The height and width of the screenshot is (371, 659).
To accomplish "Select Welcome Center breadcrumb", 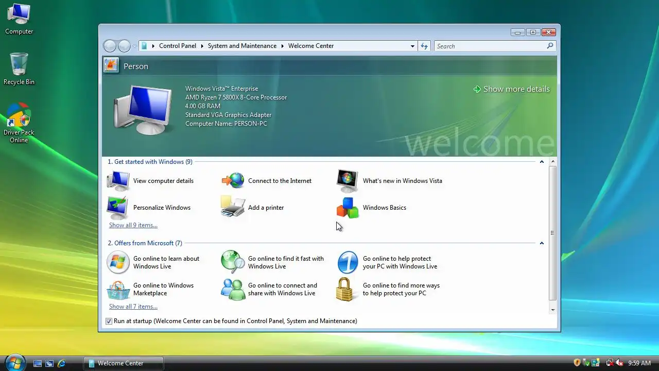I will 311,46.
